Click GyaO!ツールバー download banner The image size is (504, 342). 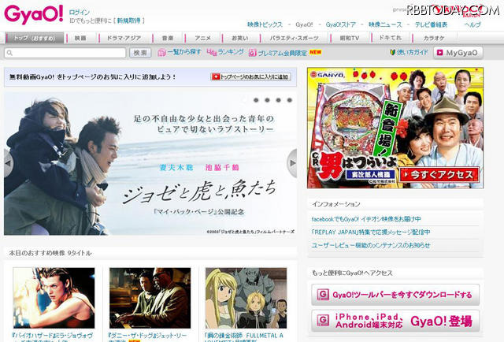[395, 295]
